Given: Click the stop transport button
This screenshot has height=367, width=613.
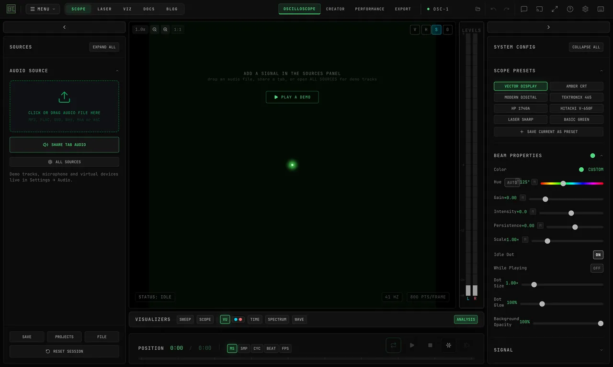Looking at the screenshot, I should coord(430,345).
